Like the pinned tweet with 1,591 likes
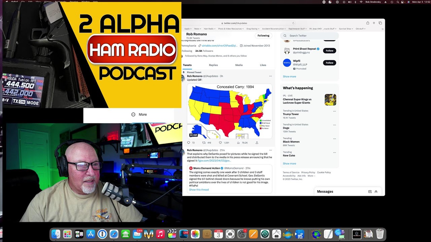The height and width of the screenshot is (242, 431). click(x=221, y=143)
